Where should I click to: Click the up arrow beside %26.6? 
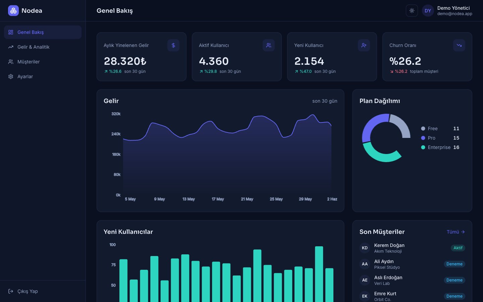click(x=106, y=71)
